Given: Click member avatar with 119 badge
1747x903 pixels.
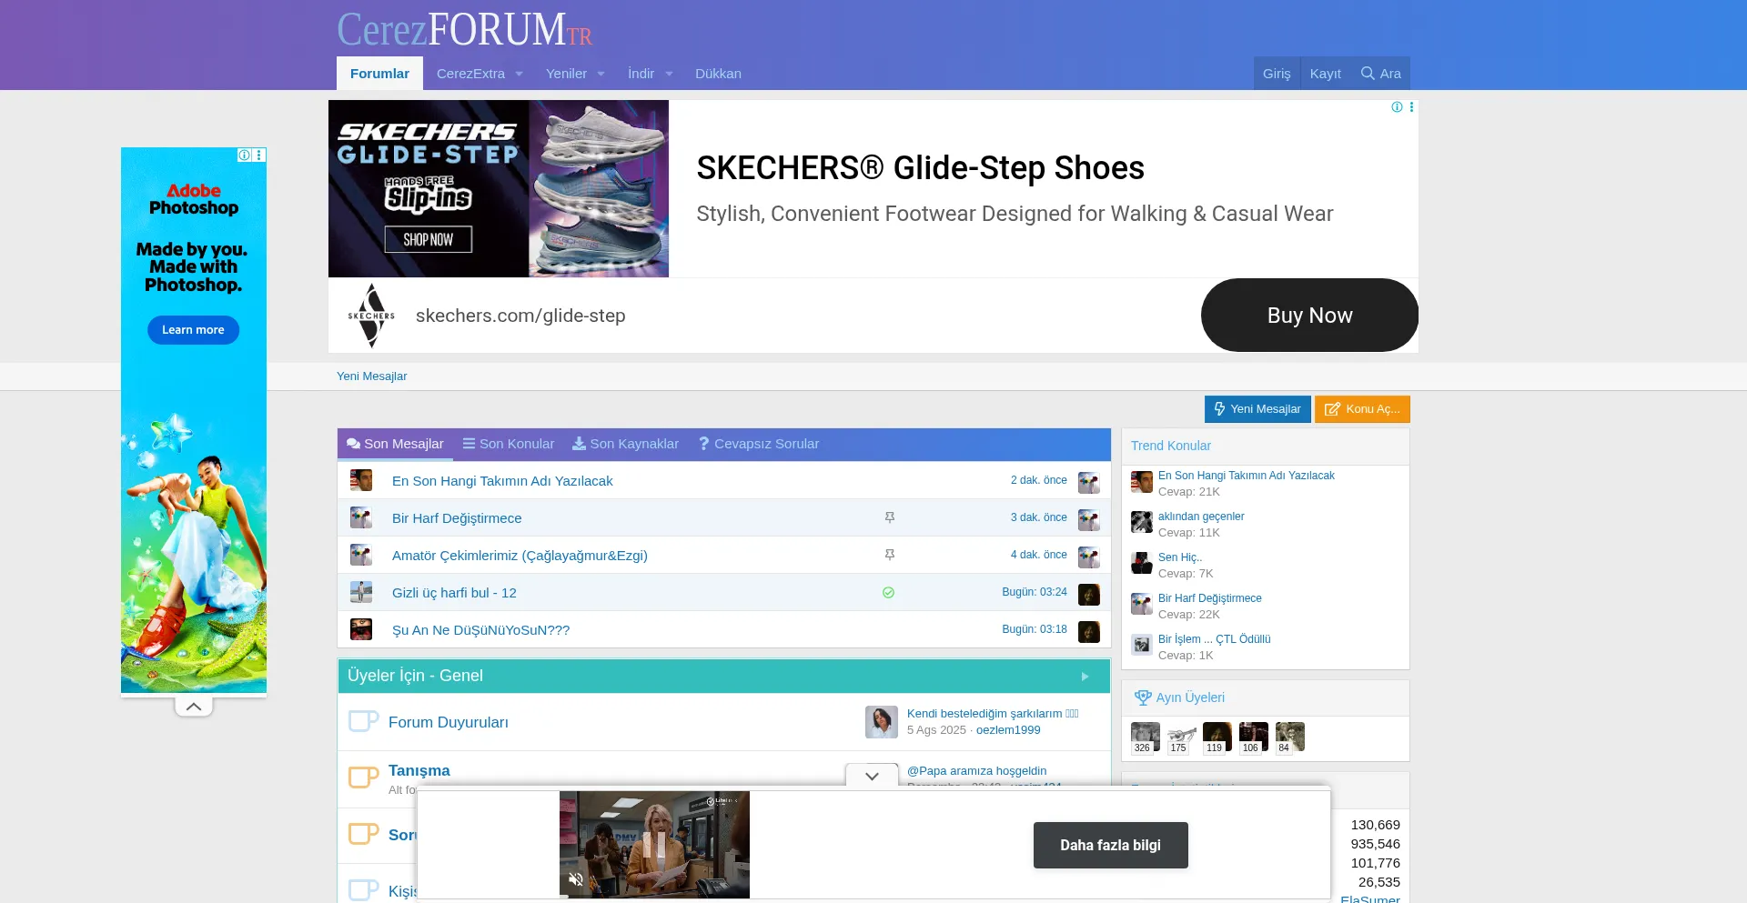Looking at the screenshot, I should [1217, 737].
